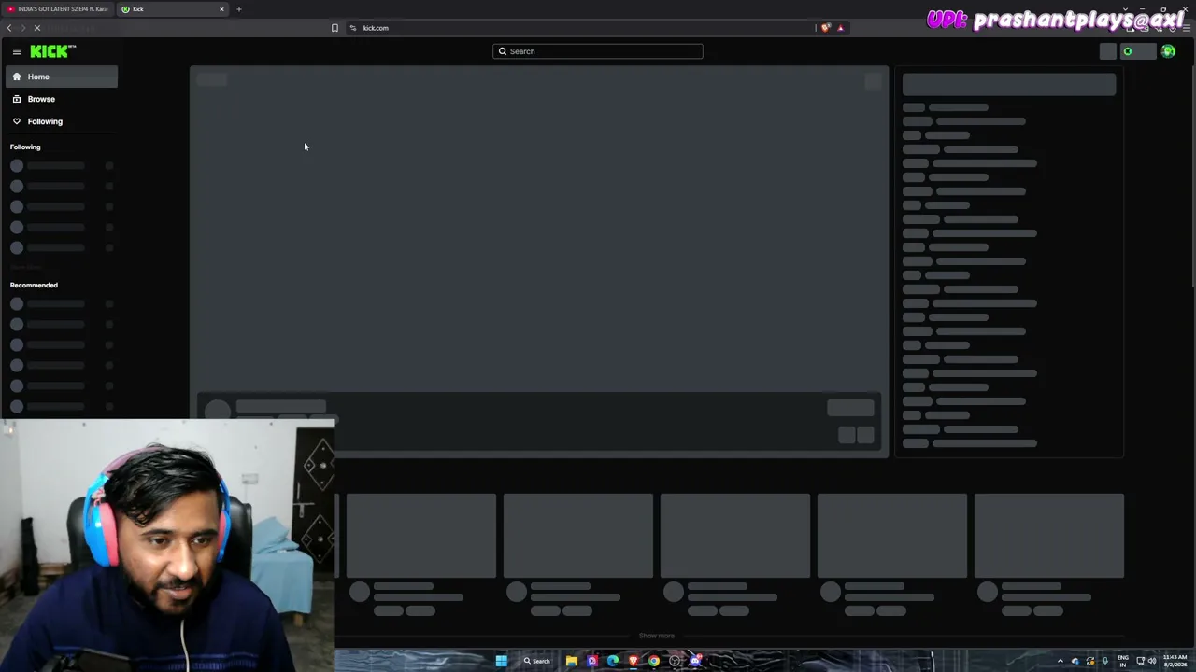
Task: Open the taskbar clock and calendar
Action: tap(1175, 660)
